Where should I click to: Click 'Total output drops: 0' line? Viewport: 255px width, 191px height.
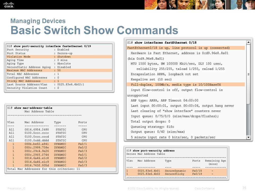point(151,121)
